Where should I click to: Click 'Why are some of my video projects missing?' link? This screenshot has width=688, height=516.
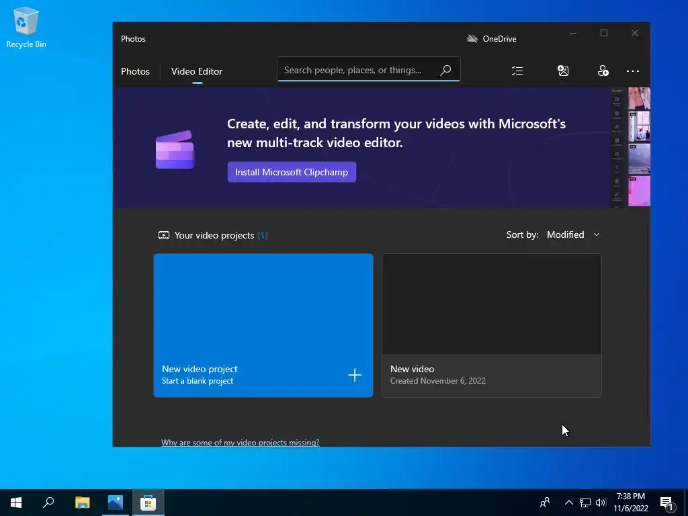pos(240,442)
